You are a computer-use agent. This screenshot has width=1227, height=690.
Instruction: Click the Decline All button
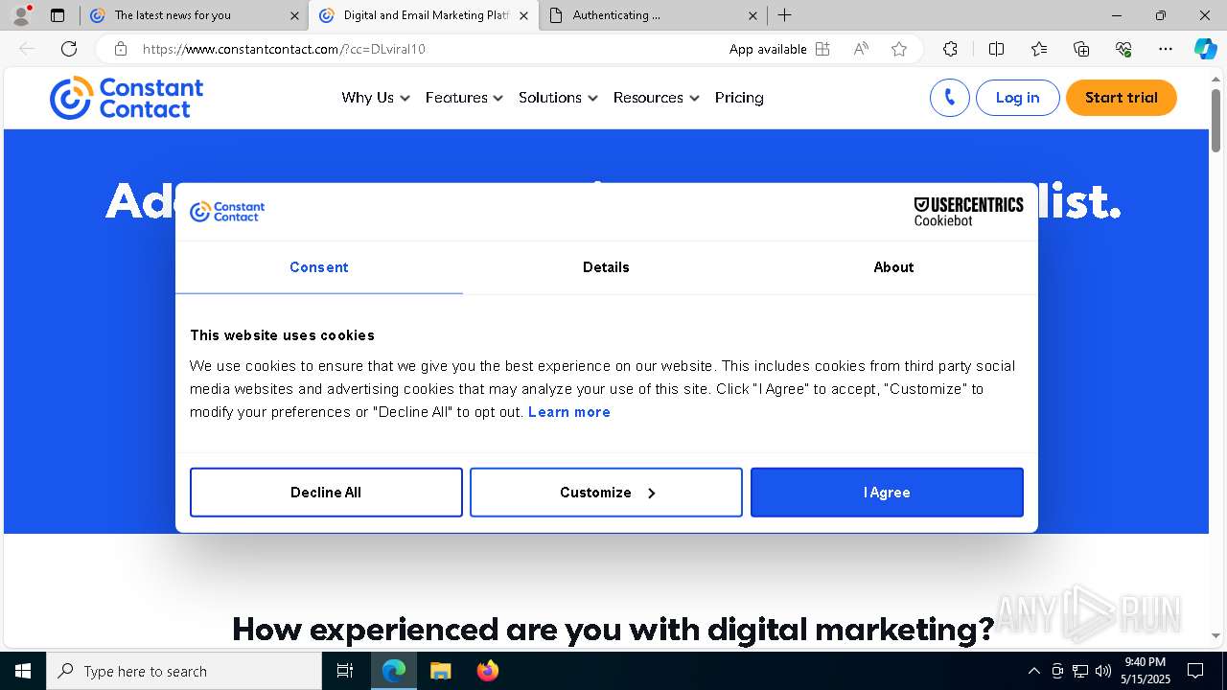point(326,493)
